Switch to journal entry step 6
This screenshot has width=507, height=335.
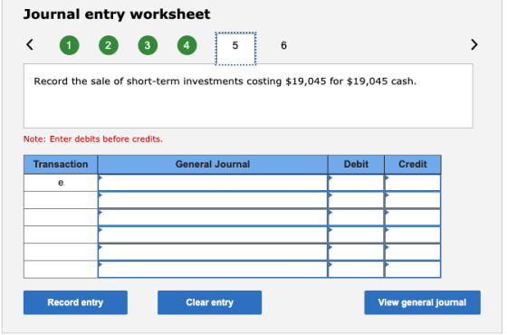pyautogui.click(x=283, y=45)
